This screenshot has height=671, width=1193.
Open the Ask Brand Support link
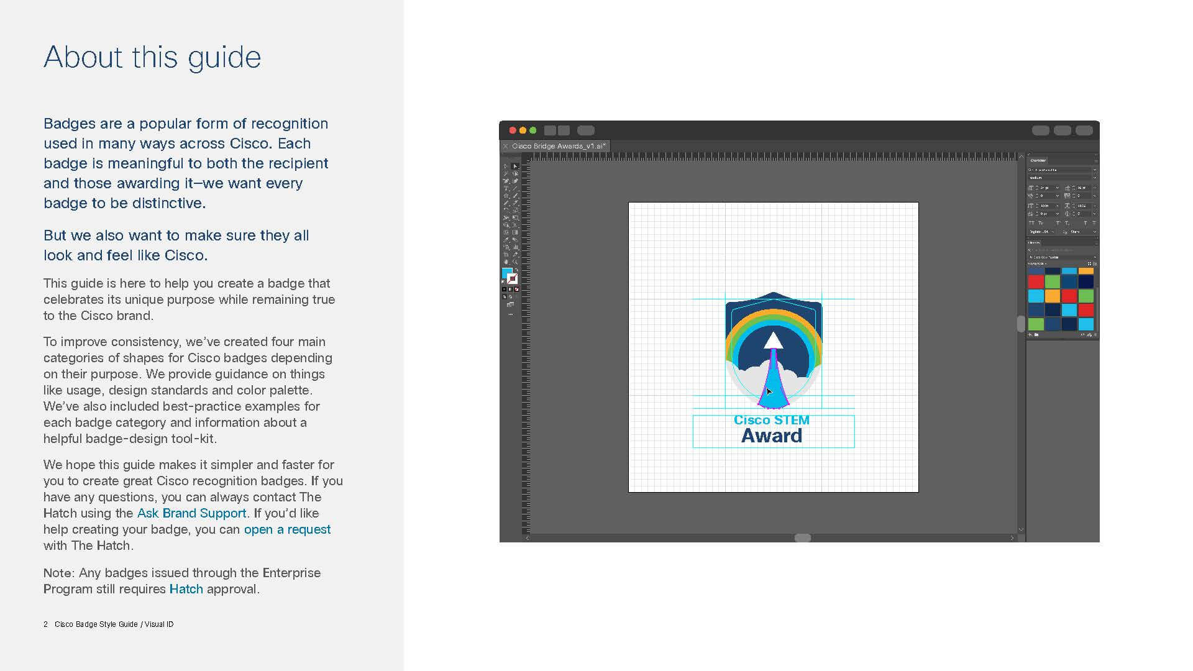tap(191, 513)
